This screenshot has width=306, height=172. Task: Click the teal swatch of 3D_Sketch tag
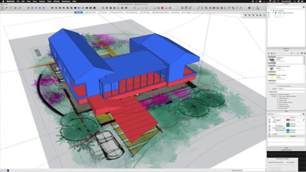click(288, 125)
